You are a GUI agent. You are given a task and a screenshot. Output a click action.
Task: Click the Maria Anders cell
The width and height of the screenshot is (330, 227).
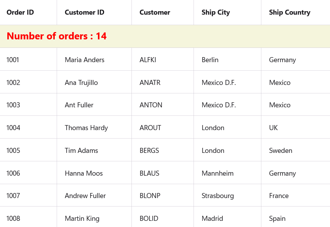(x=84, y=60)
